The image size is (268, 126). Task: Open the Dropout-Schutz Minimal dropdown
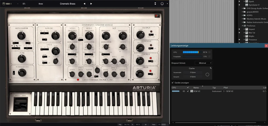[203, 63]
